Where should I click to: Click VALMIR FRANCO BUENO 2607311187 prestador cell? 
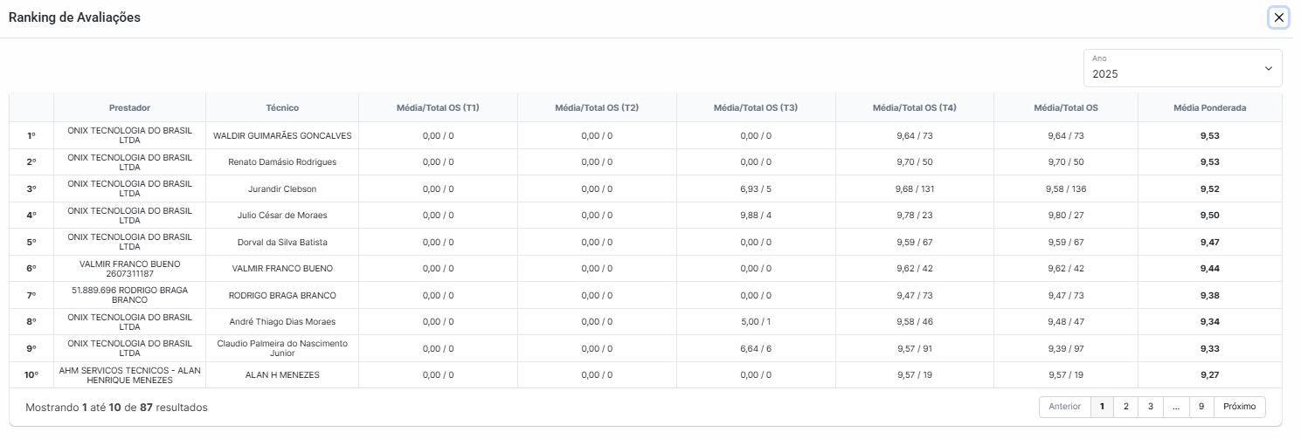tap(129, 269)
